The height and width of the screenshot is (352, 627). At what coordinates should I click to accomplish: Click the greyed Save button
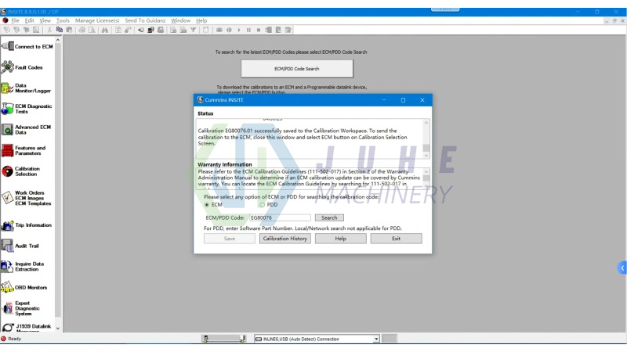tap(230, 239)
